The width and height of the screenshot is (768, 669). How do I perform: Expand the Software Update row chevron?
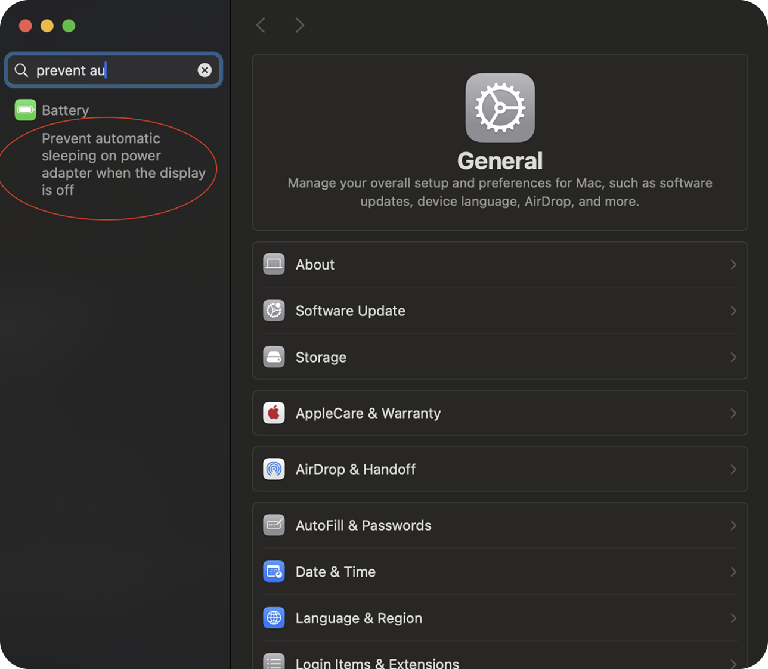[x=733, y=311]
